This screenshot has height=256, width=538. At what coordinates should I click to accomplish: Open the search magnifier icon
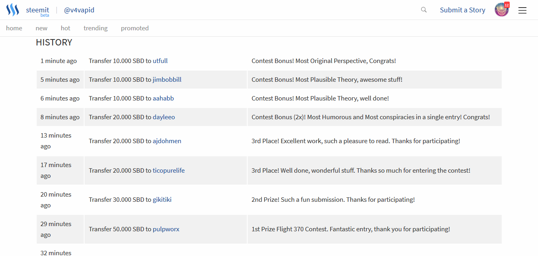424,10
